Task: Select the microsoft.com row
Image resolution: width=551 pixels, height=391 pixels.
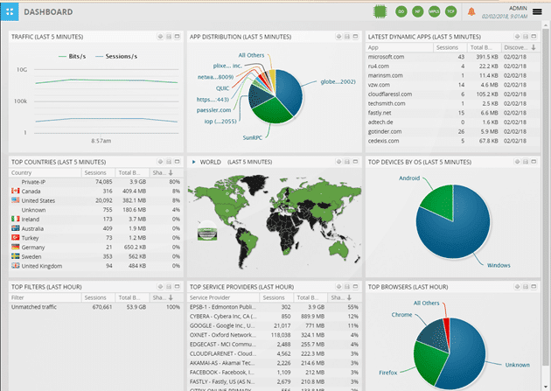Action: pyautogui.click(x=453, y=57)
